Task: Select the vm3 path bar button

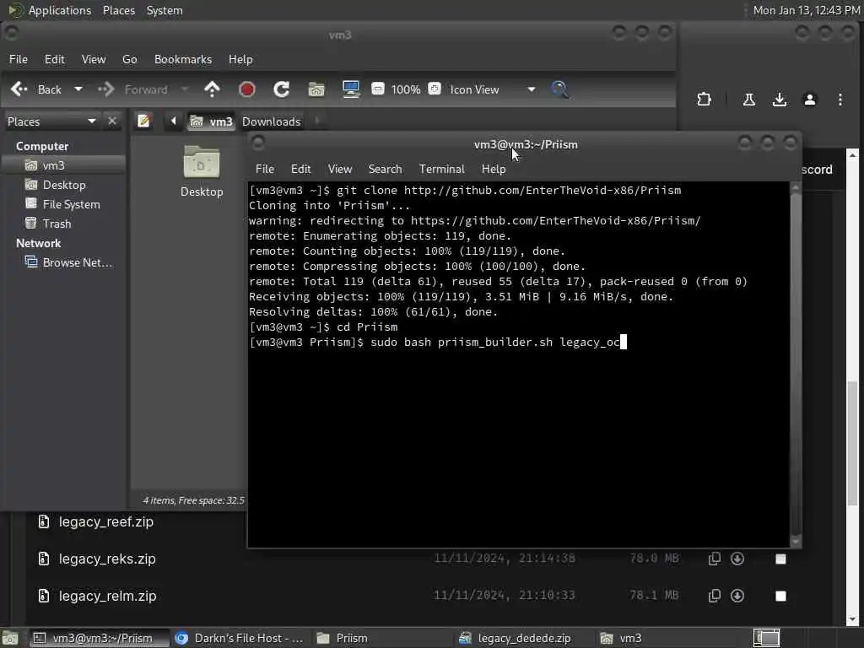Action: 212,121
